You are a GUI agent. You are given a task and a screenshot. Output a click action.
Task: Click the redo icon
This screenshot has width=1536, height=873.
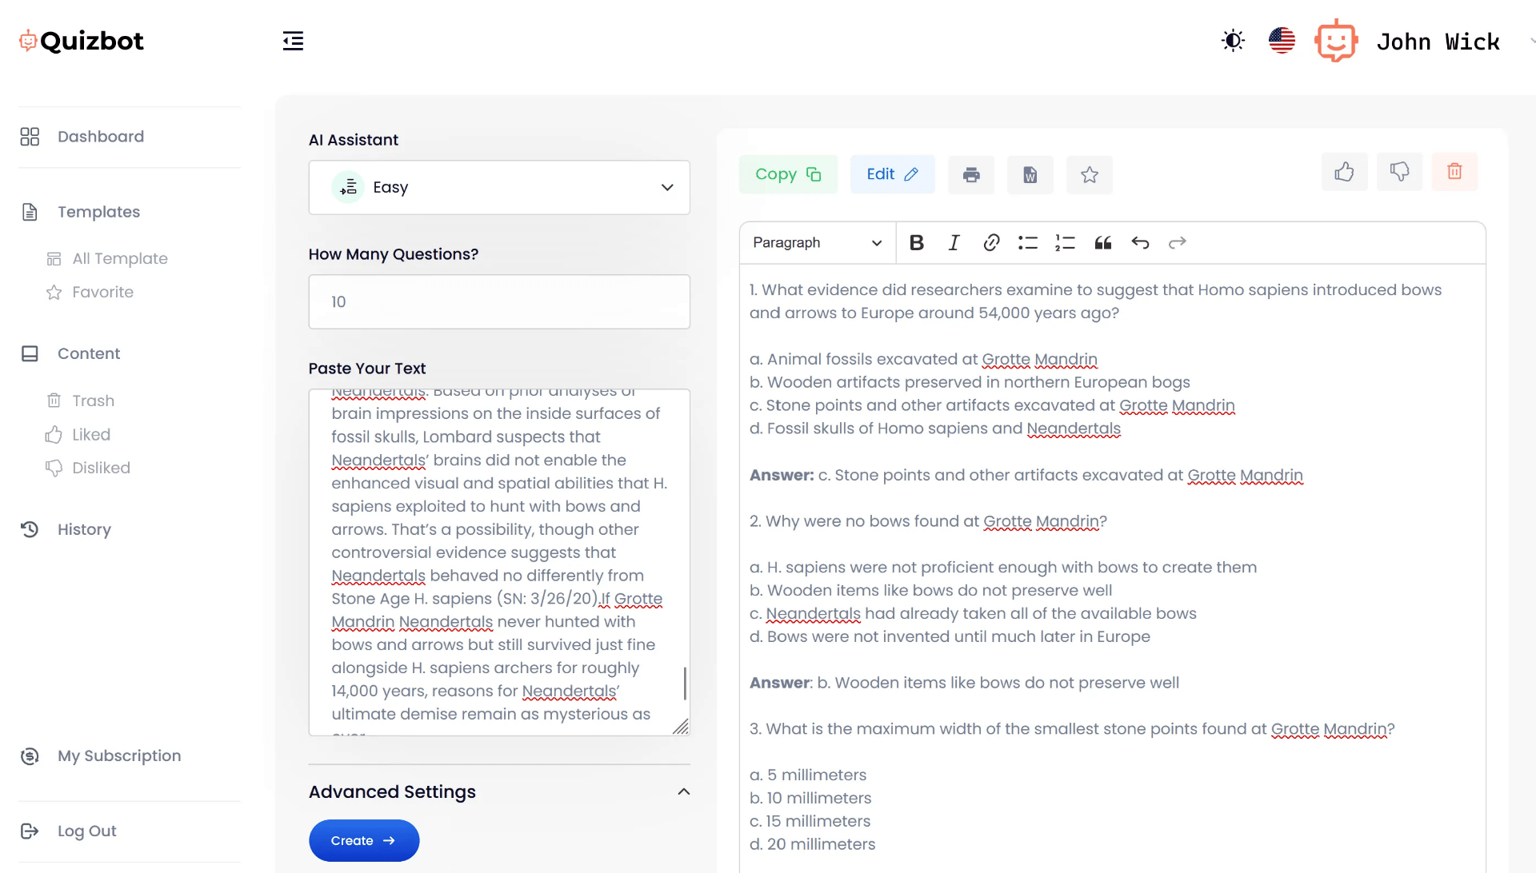1178,241
